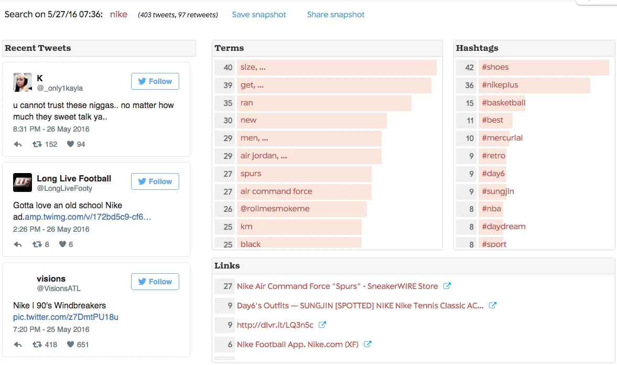Open the nike search term
The height and width of the screenshot is (365, 617).
coord(118,14)
